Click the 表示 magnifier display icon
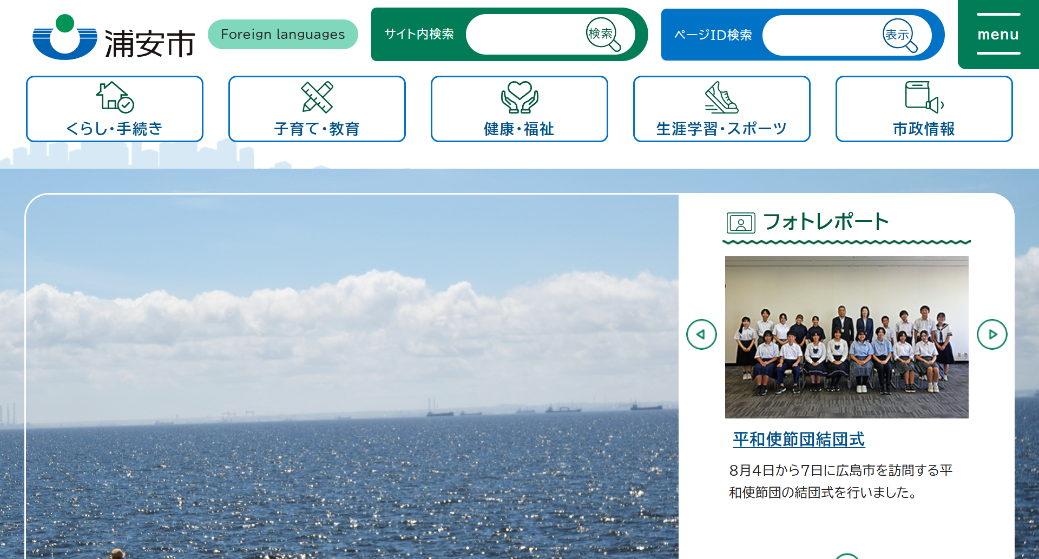The height and width of the screenshot is (559, 1039). point(899,36)
